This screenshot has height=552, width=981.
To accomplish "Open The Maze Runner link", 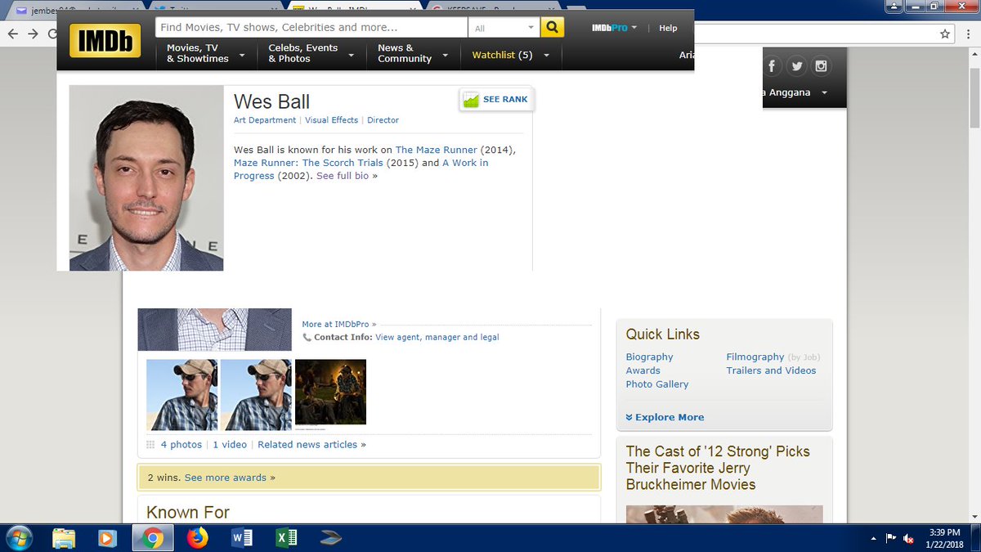I will [x=437, y=150].
